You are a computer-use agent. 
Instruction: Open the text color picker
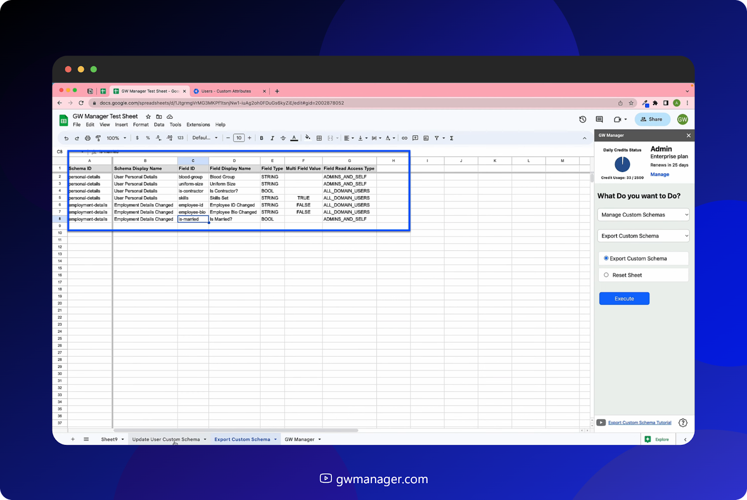pyautogui.click(x=294, y=138)
